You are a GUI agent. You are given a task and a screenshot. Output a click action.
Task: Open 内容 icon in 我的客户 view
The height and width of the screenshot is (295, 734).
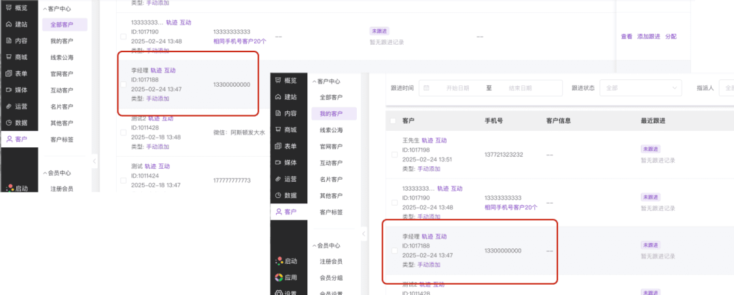pyautogui.click(x=279, y=113)
